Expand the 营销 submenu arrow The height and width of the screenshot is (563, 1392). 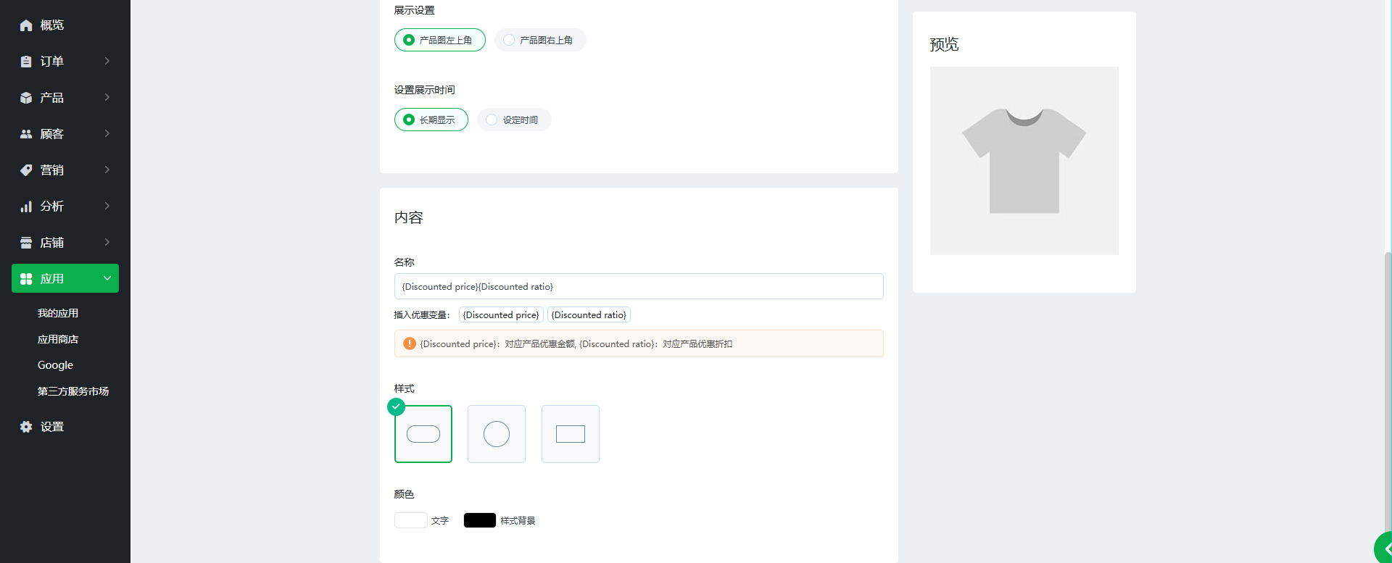click(x=107, y=170)
